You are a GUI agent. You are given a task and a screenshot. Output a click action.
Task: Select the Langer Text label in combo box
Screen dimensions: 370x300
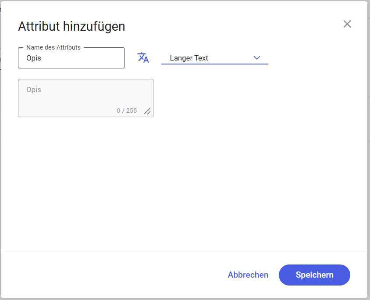(189, 58)
